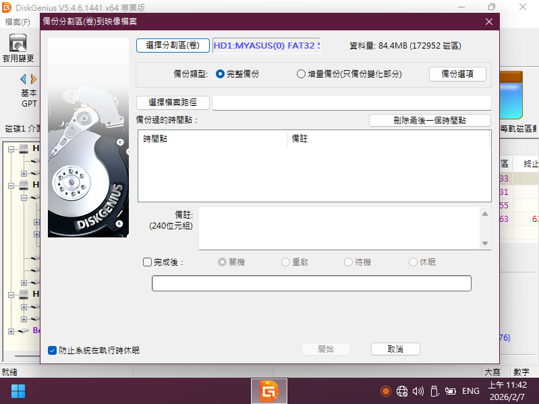Click the backup progress bar
Screen dimensions: 539x404
[x=312, y=283]
